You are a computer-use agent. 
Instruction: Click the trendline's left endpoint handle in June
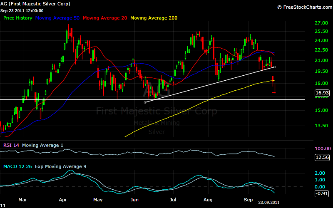coord(145,102)
